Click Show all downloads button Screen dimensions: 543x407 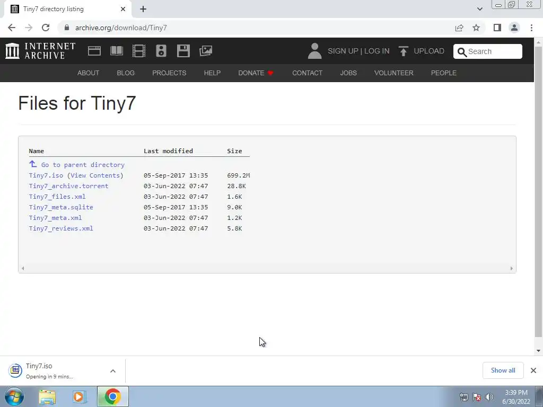pyautogui.click(x=503, y=370)
